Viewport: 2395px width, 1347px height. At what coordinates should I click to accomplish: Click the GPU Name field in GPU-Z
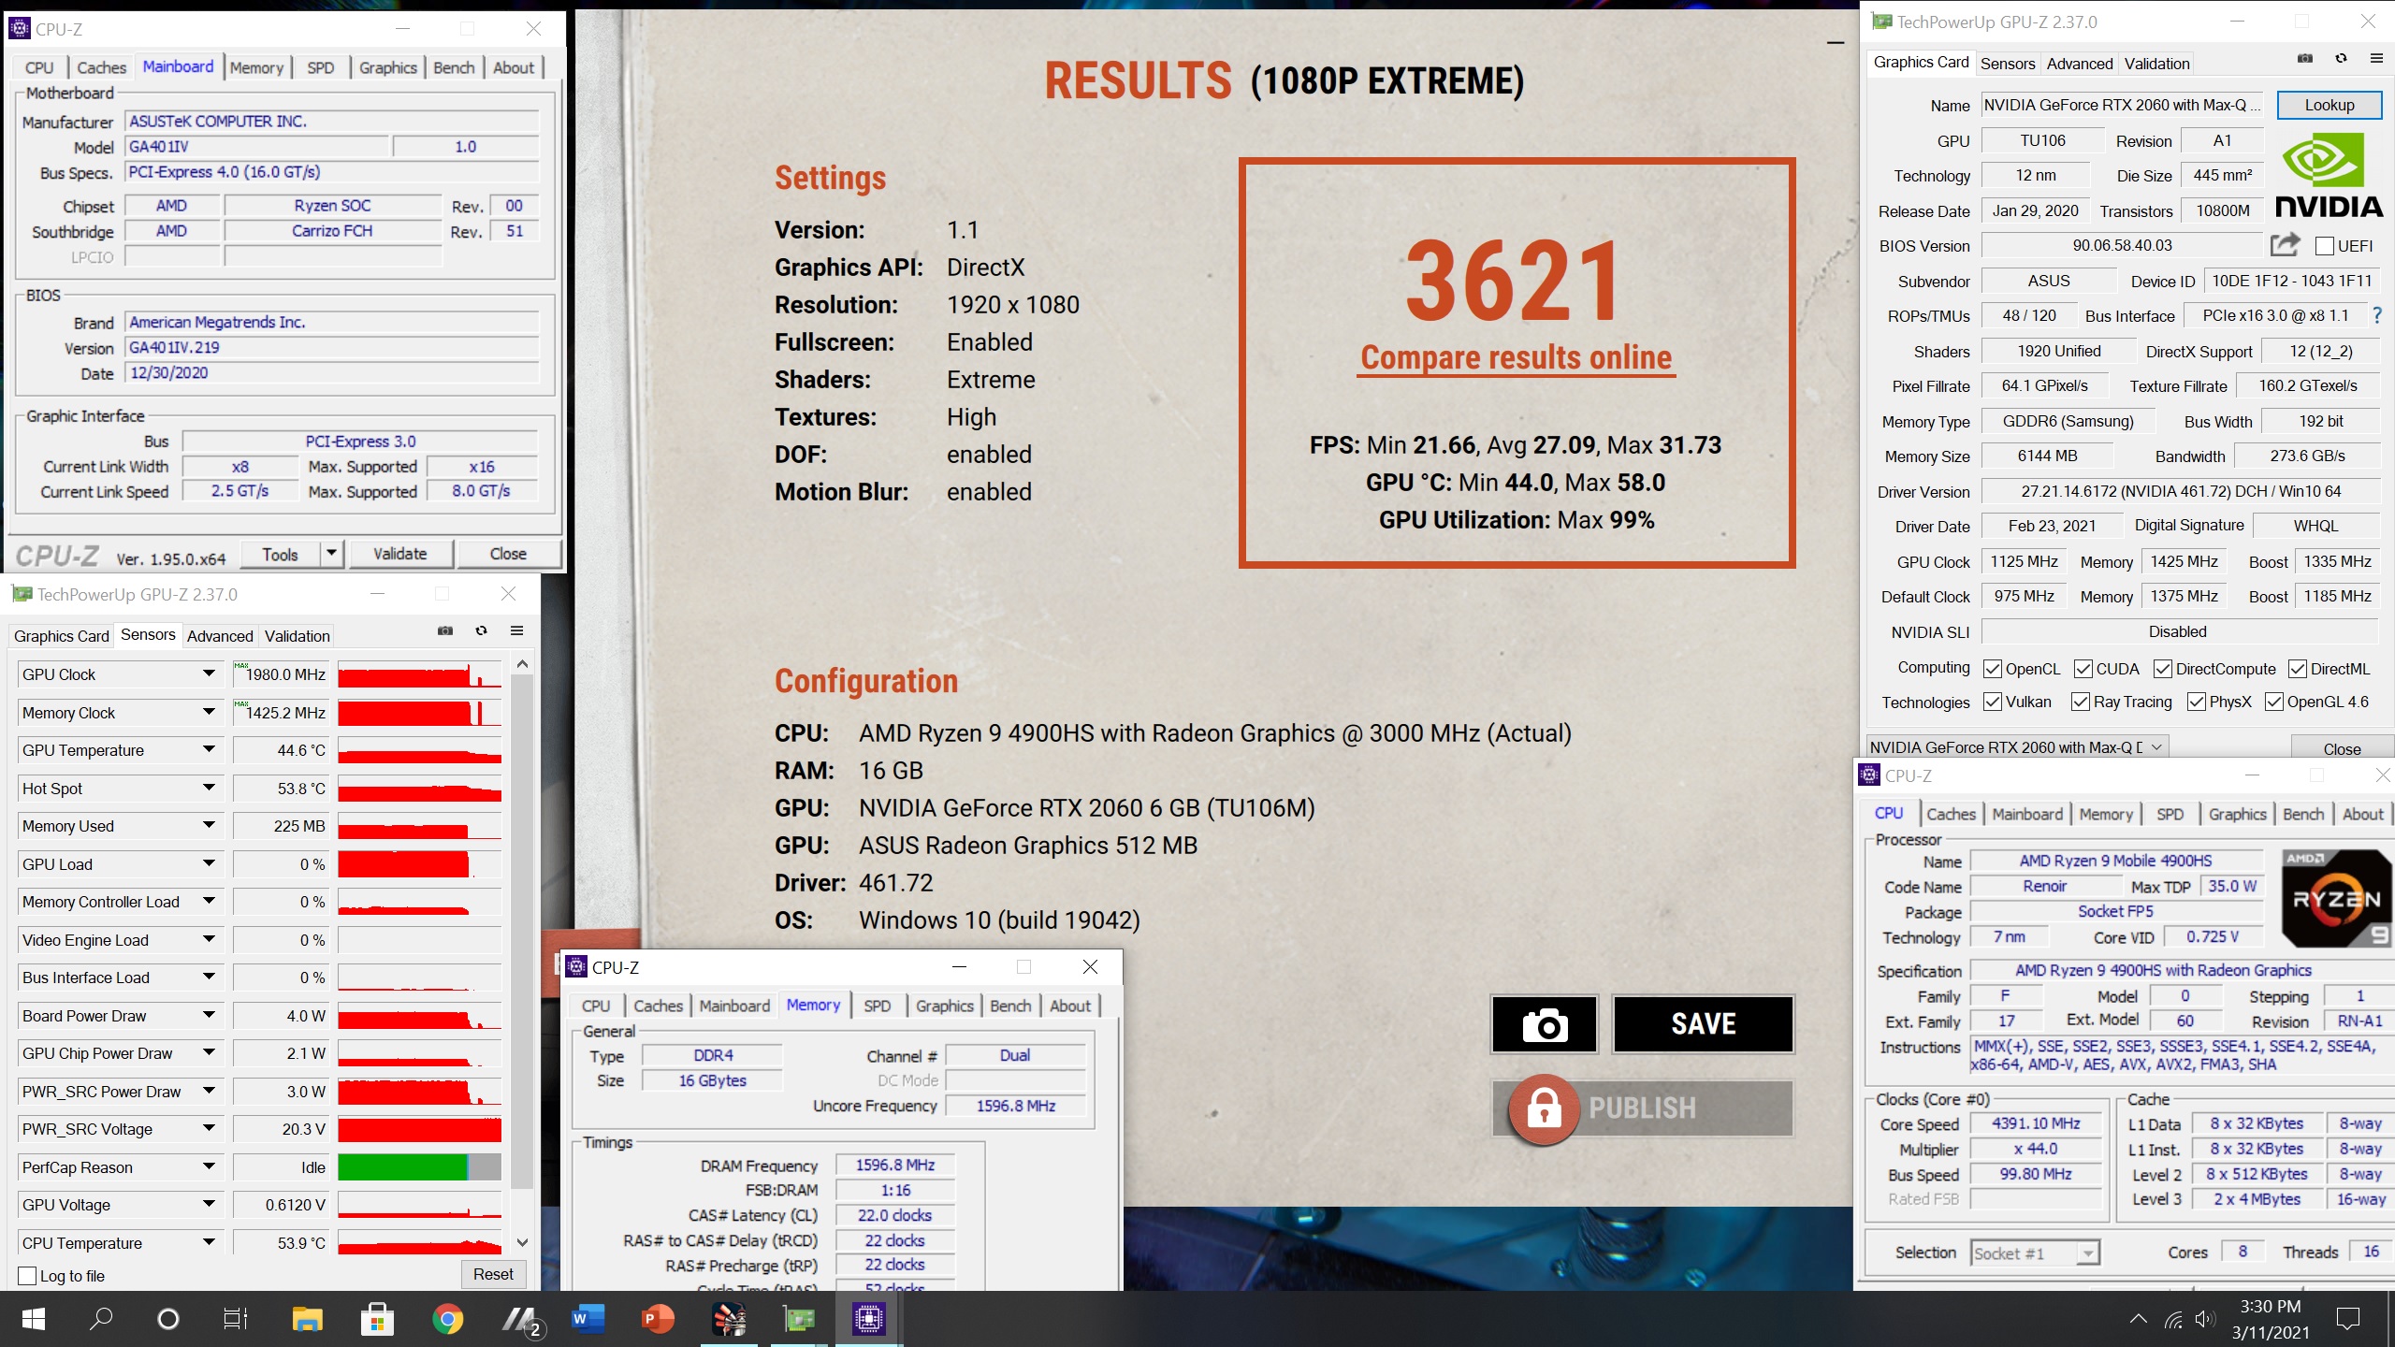click(2122, 105)
